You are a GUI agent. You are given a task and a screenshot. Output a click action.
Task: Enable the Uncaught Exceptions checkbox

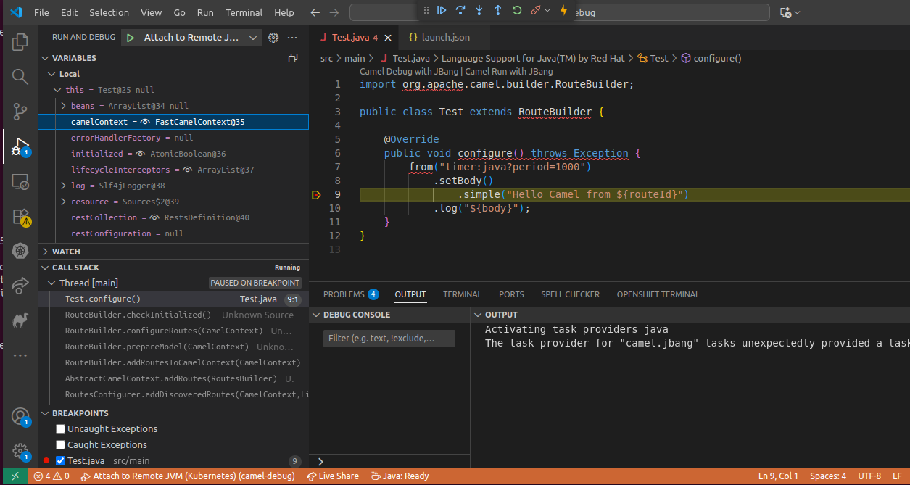coord(61,428)
